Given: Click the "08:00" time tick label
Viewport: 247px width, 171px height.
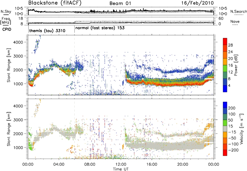Looking at the screenshot, I should [90, 165].
